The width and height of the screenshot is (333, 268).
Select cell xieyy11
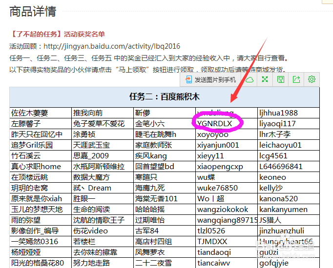[x=227, y=156]
